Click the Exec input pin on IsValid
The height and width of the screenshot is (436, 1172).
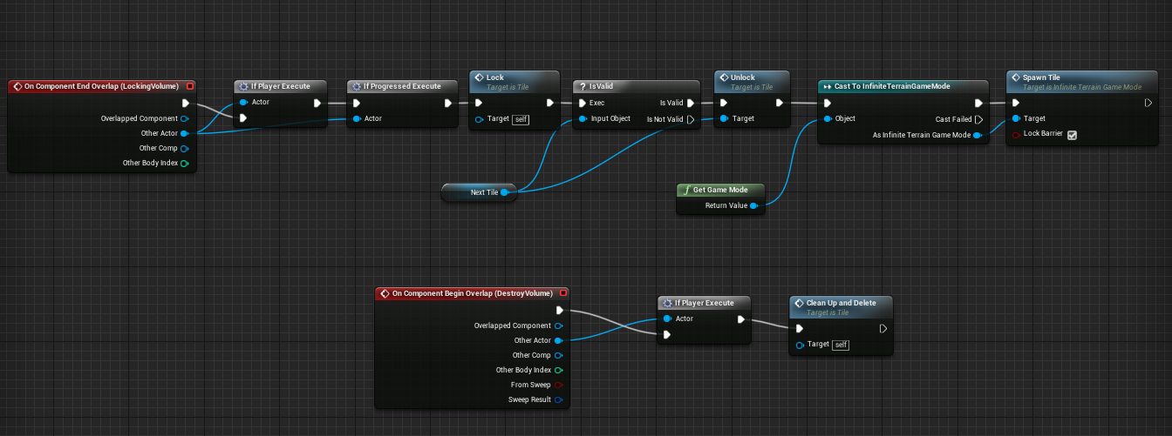(x=582, y=103)
